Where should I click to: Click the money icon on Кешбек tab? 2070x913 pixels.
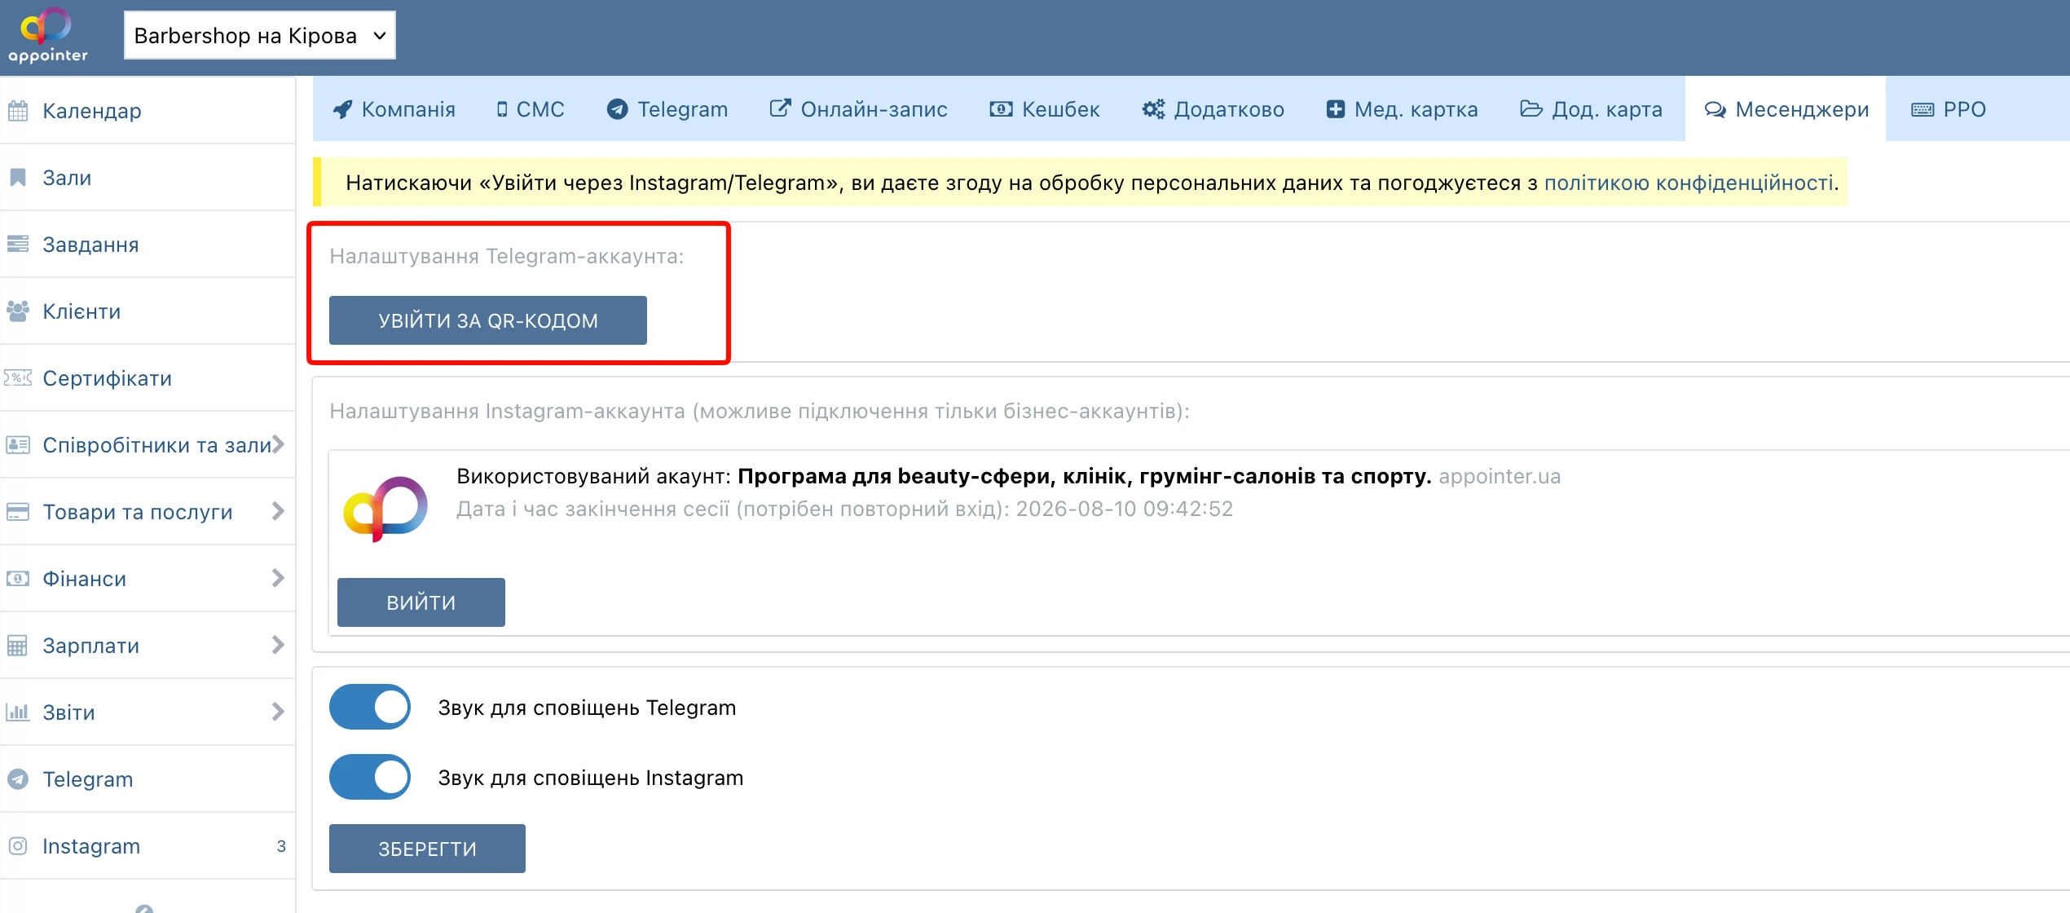pyautogui.click(x=1001, y=109)
